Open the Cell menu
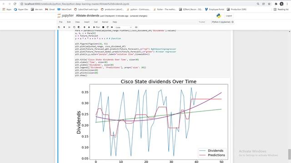 pos(95,22)
